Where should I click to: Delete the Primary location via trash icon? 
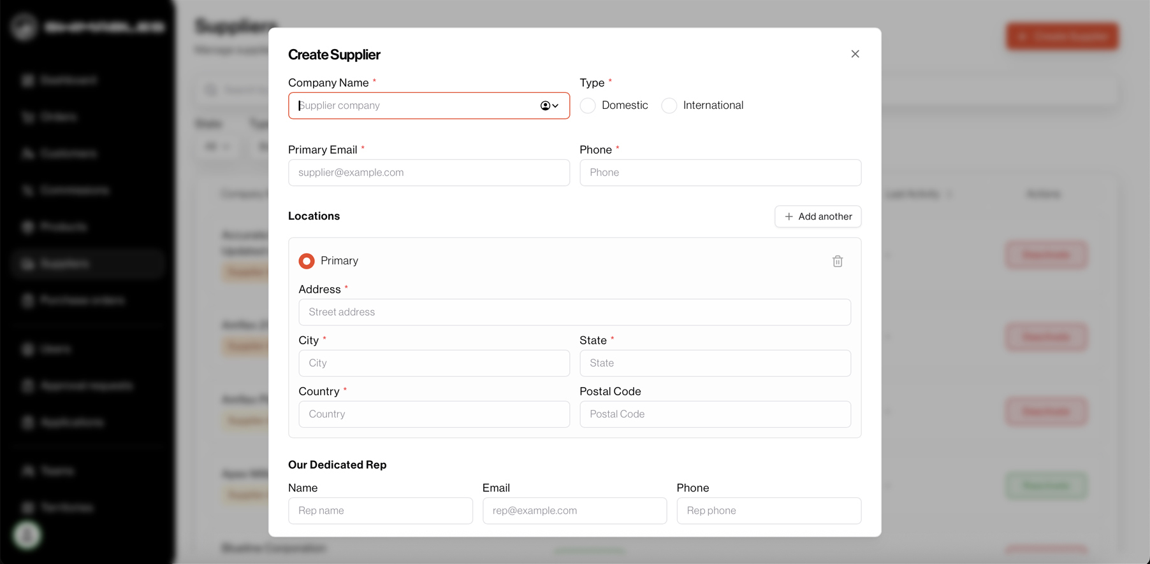(x=838, y=261)
